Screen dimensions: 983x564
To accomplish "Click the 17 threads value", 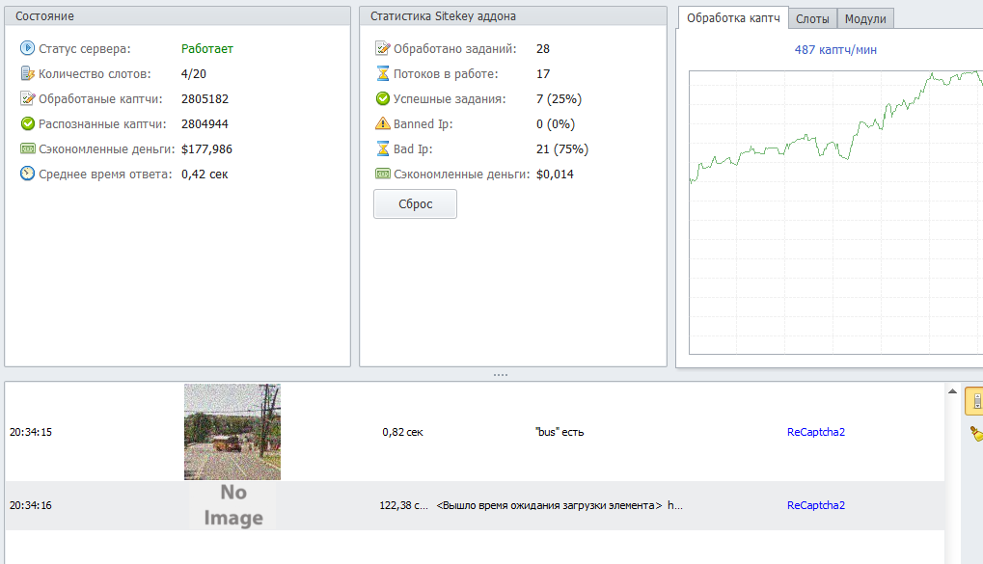I will tap(543, 73).
